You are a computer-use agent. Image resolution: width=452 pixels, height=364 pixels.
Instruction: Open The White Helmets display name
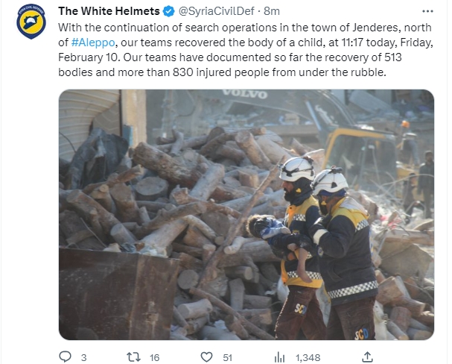click(109, 11)
